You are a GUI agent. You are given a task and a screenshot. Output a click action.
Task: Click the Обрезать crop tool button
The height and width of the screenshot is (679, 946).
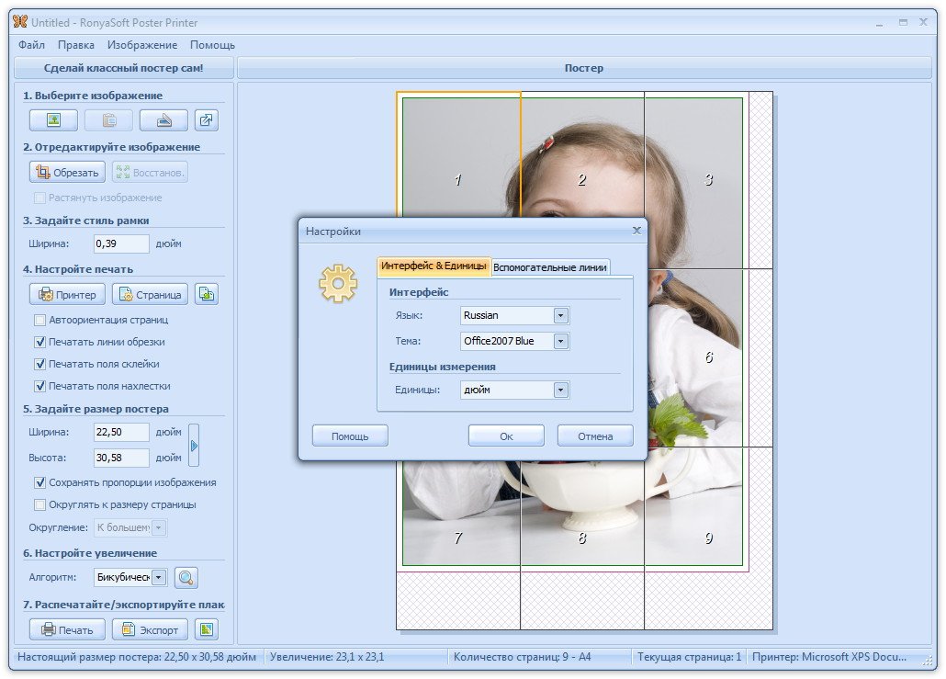tap(66, 172)
